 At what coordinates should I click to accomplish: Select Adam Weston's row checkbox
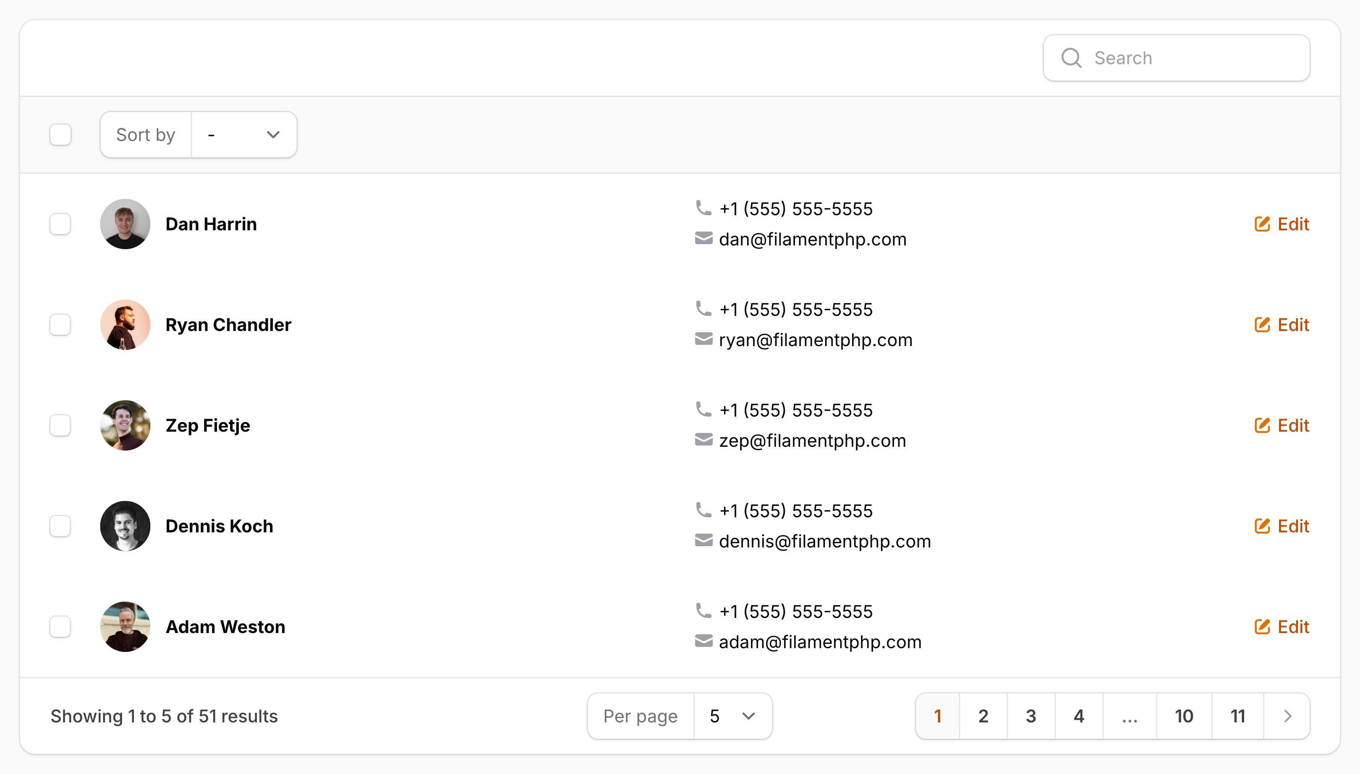click(x=60, y=627)
